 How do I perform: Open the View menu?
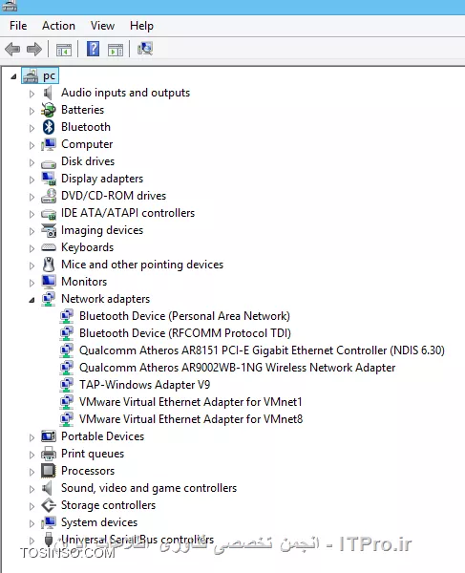tap(102, 26)
